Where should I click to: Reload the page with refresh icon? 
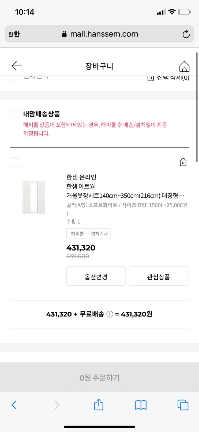coord(186,34)
